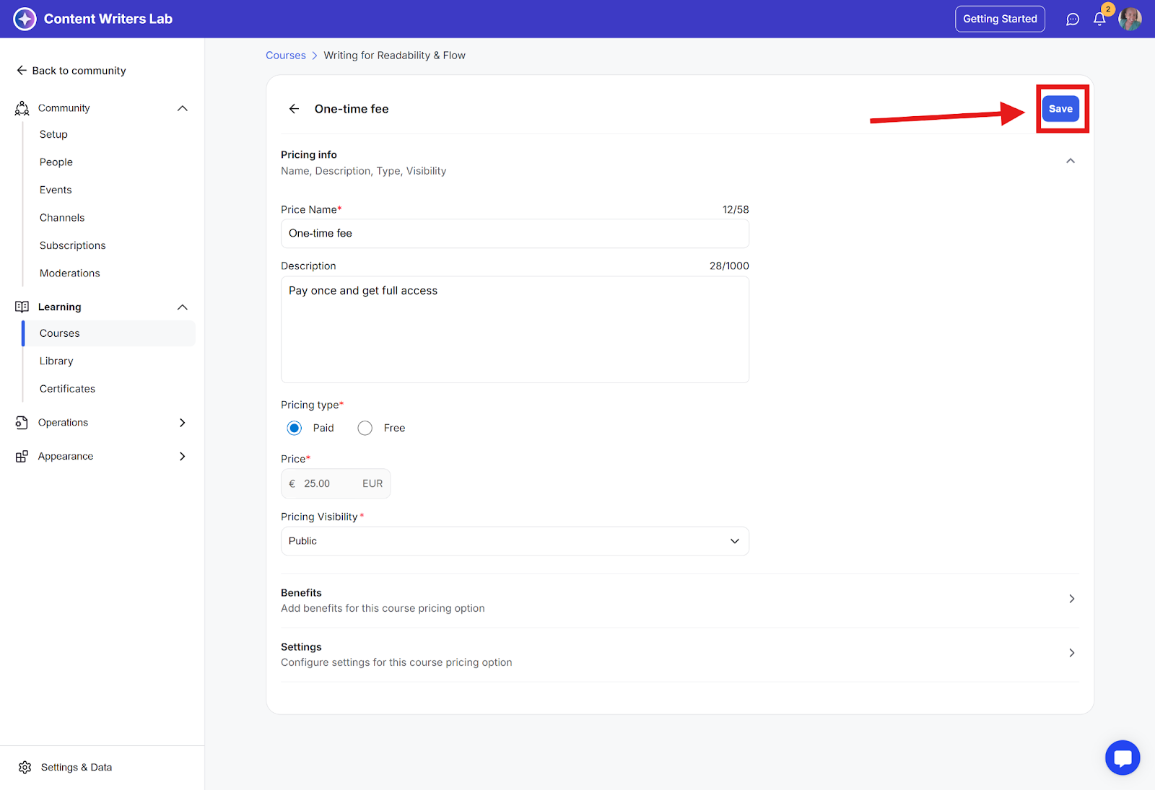Click the Courses breadcrumb link

[286, 56]
